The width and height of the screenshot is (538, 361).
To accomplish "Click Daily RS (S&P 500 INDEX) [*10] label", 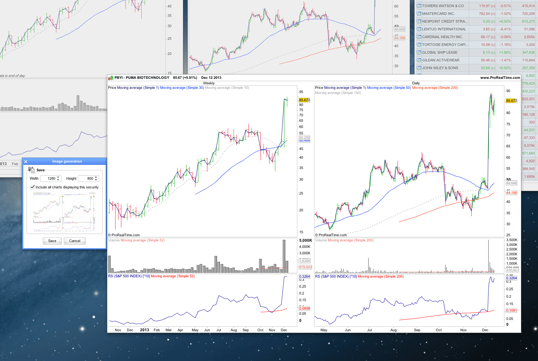I will pyautogui.click(x=336, y=277).
